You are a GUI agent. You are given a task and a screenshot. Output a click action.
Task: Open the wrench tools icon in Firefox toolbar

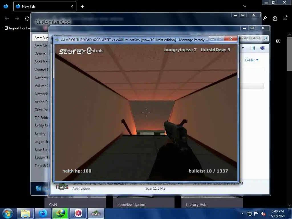click(x=265, y=18)
